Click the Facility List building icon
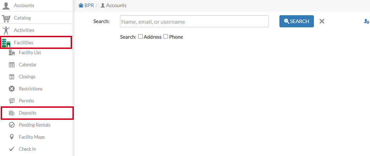 [12, 52]
